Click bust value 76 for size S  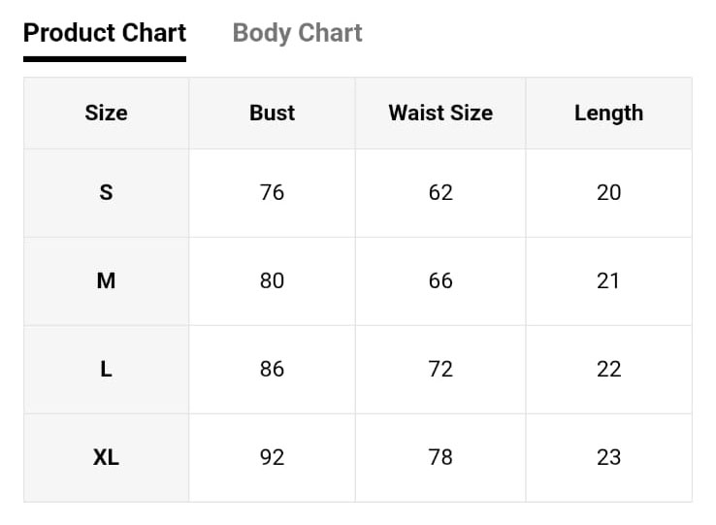273,192
